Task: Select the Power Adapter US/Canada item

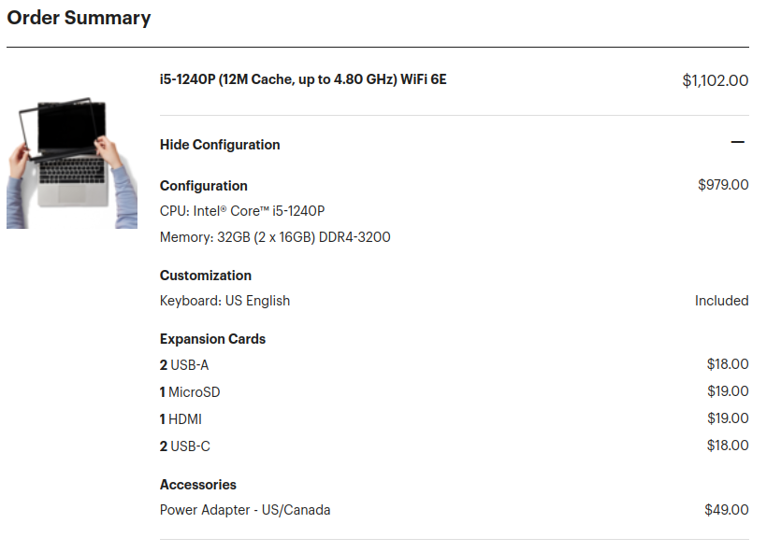Action: pos(245,510)
